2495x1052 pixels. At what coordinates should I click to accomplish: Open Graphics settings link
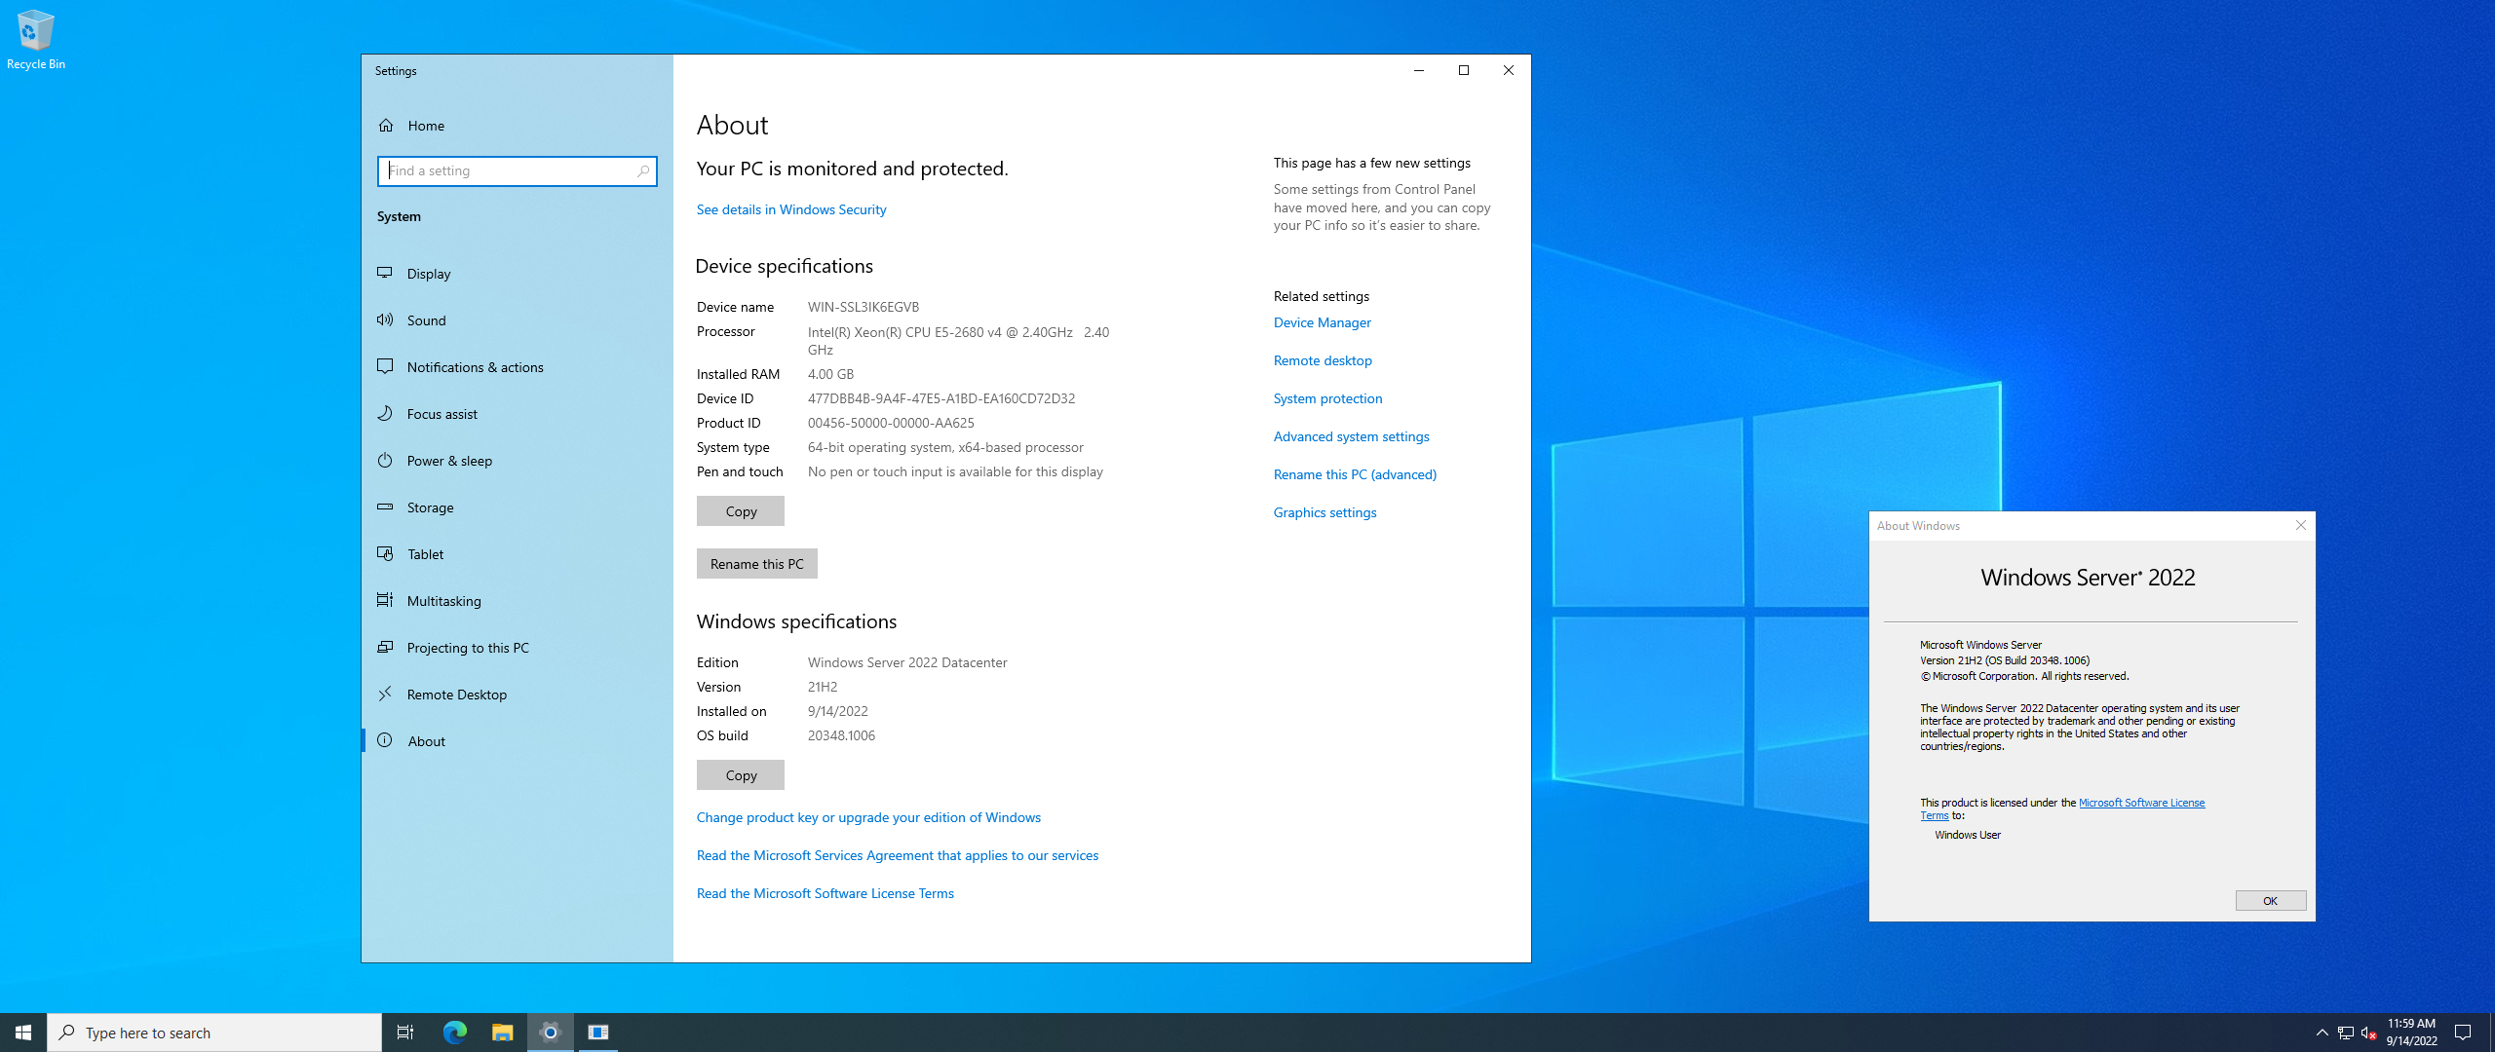(1324, 512)
